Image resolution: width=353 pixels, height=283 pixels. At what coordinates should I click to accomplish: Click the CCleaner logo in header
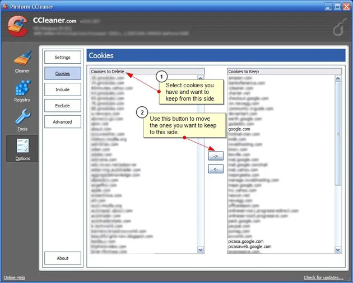tap(18, 26)
